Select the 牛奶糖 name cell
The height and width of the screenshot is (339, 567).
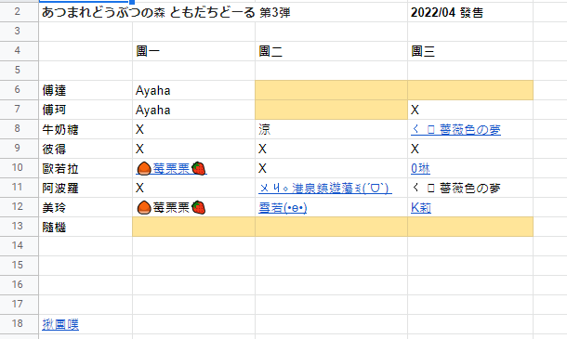pos(86,129)
